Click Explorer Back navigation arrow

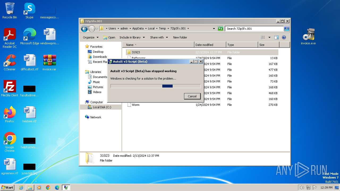point(84,29)
